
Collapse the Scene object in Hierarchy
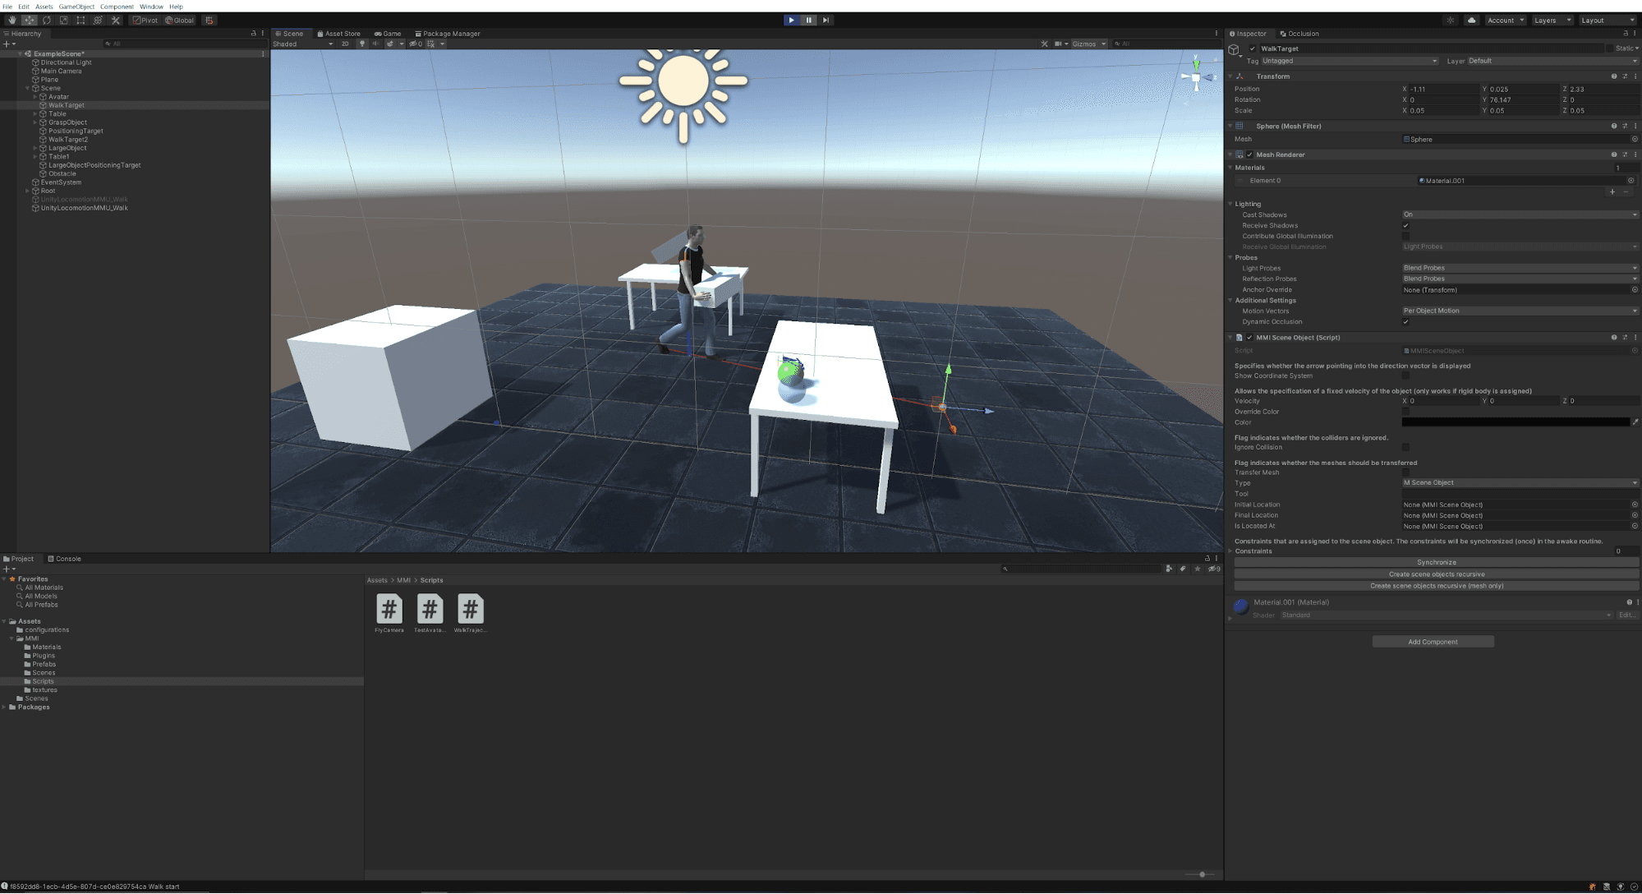(27, 88)
